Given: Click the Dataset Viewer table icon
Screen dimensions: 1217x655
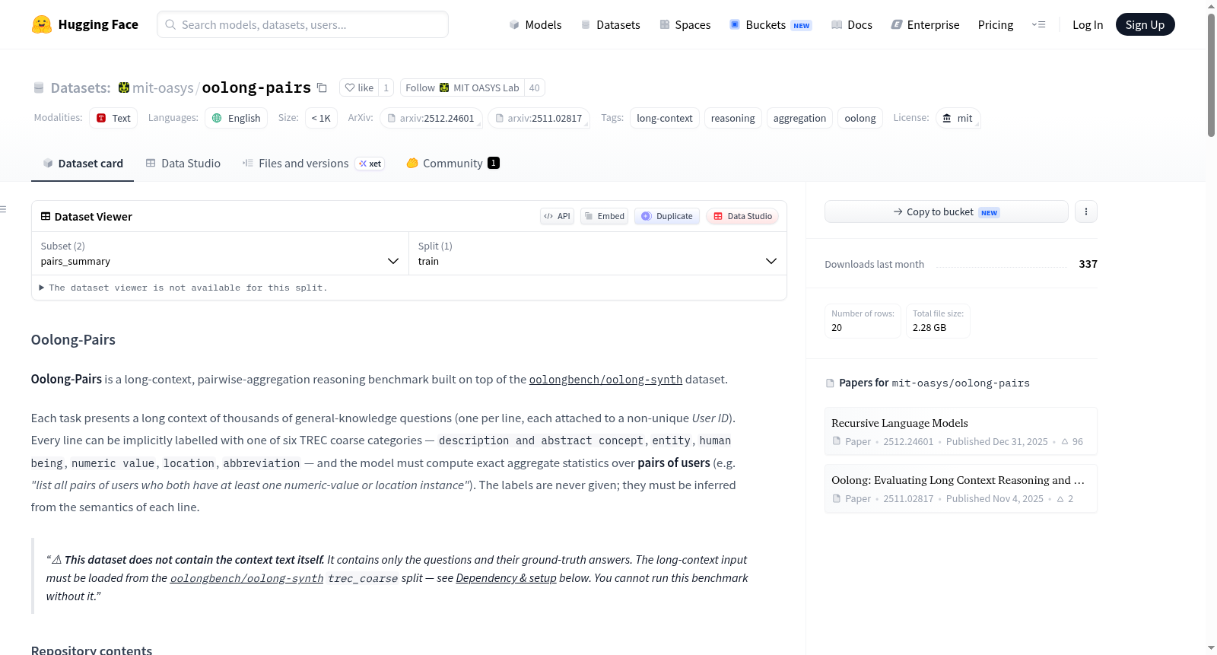Looking at the screenshot, I should [46, 216].
